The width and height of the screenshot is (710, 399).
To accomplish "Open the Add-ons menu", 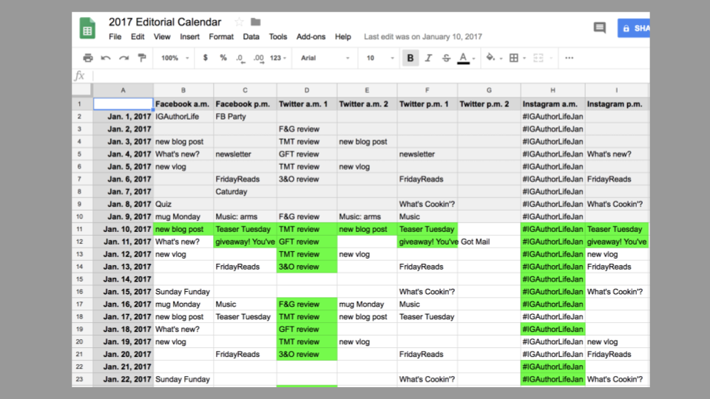I will pyautogui.click(x=311, y=37).
